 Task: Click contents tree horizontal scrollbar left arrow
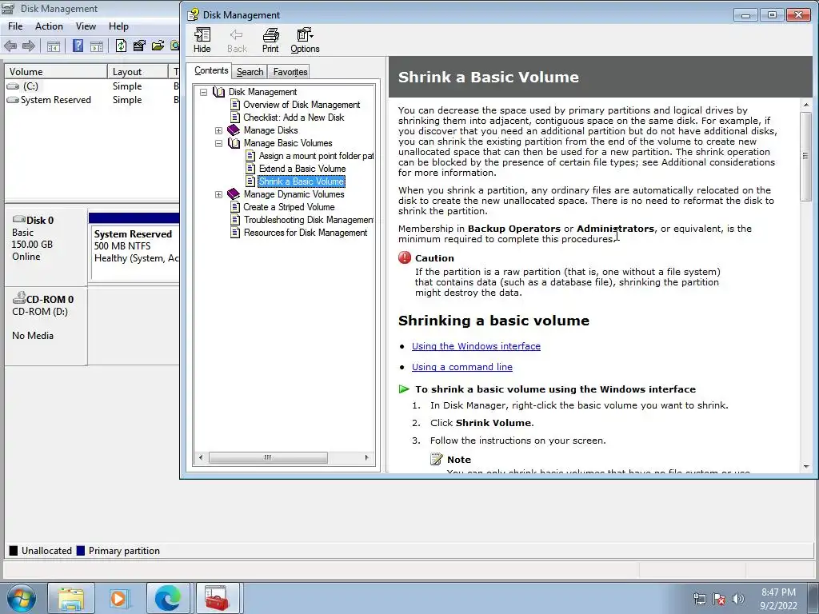pos(201,458)
